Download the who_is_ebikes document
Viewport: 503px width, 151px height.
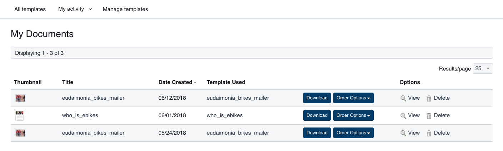[317, 115]
